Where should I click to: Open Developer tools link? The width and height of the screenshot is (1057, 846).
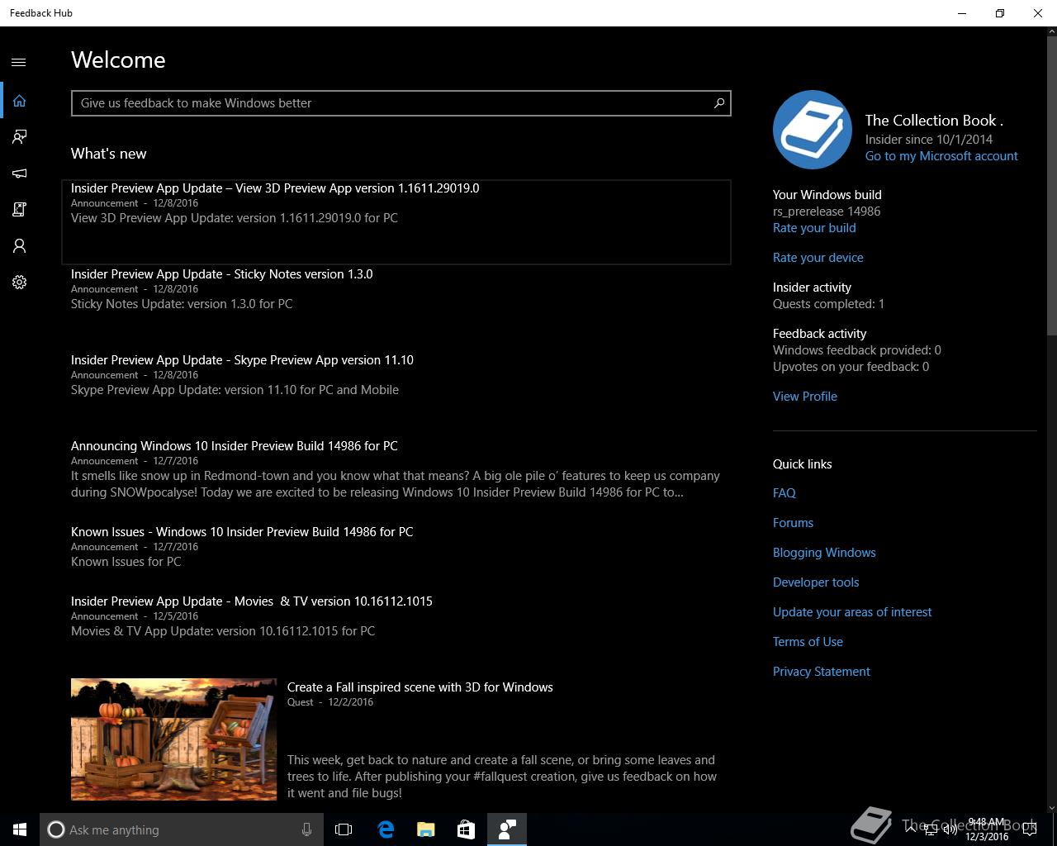pos(816,582)
